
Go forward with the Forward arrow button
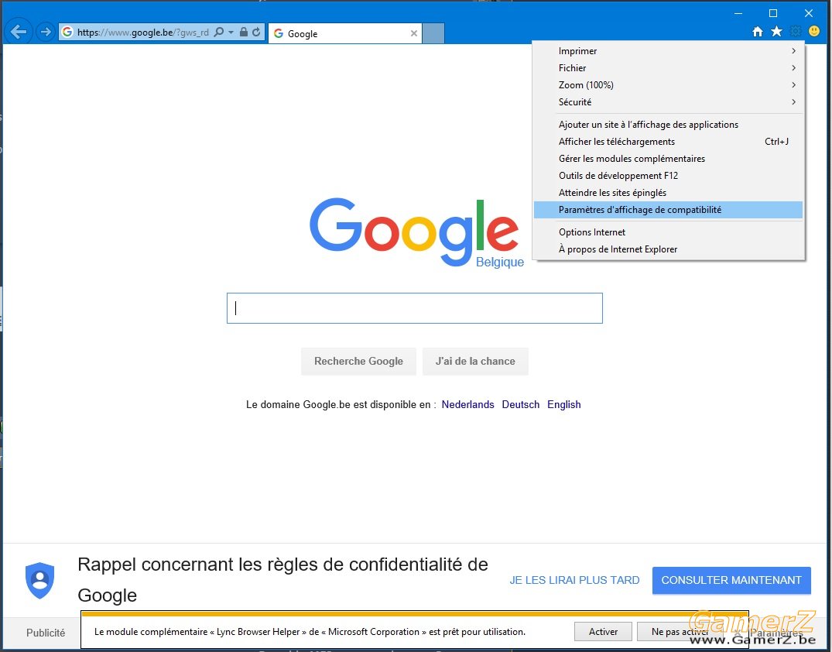46,32
